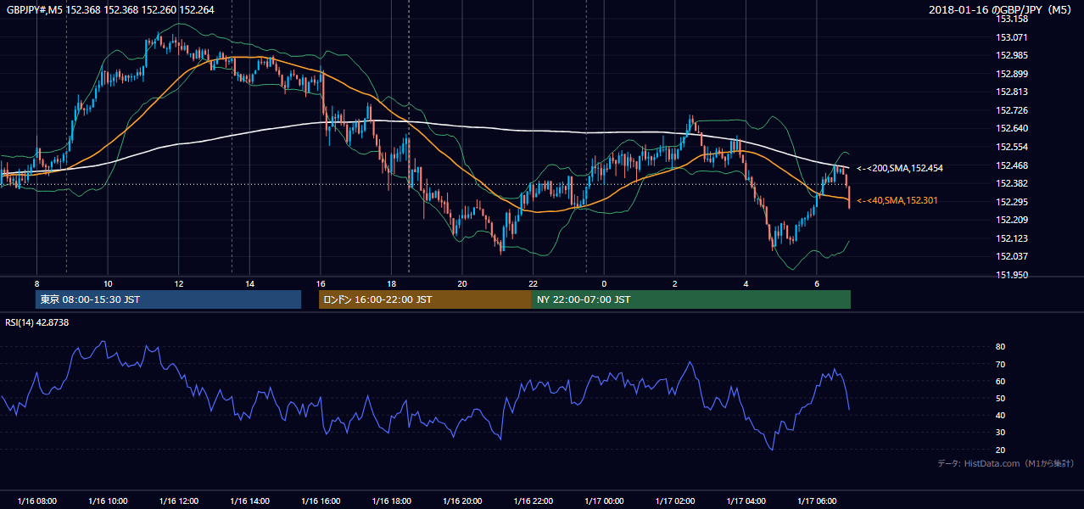
Task: Click the chart title 2018-01-16 のGBP/JPY (M5)
Action: point(1002,9)
